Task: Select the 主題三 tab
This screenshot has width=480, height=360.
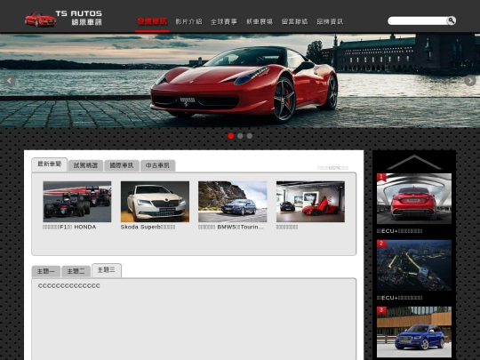Action: pos(107,270)
